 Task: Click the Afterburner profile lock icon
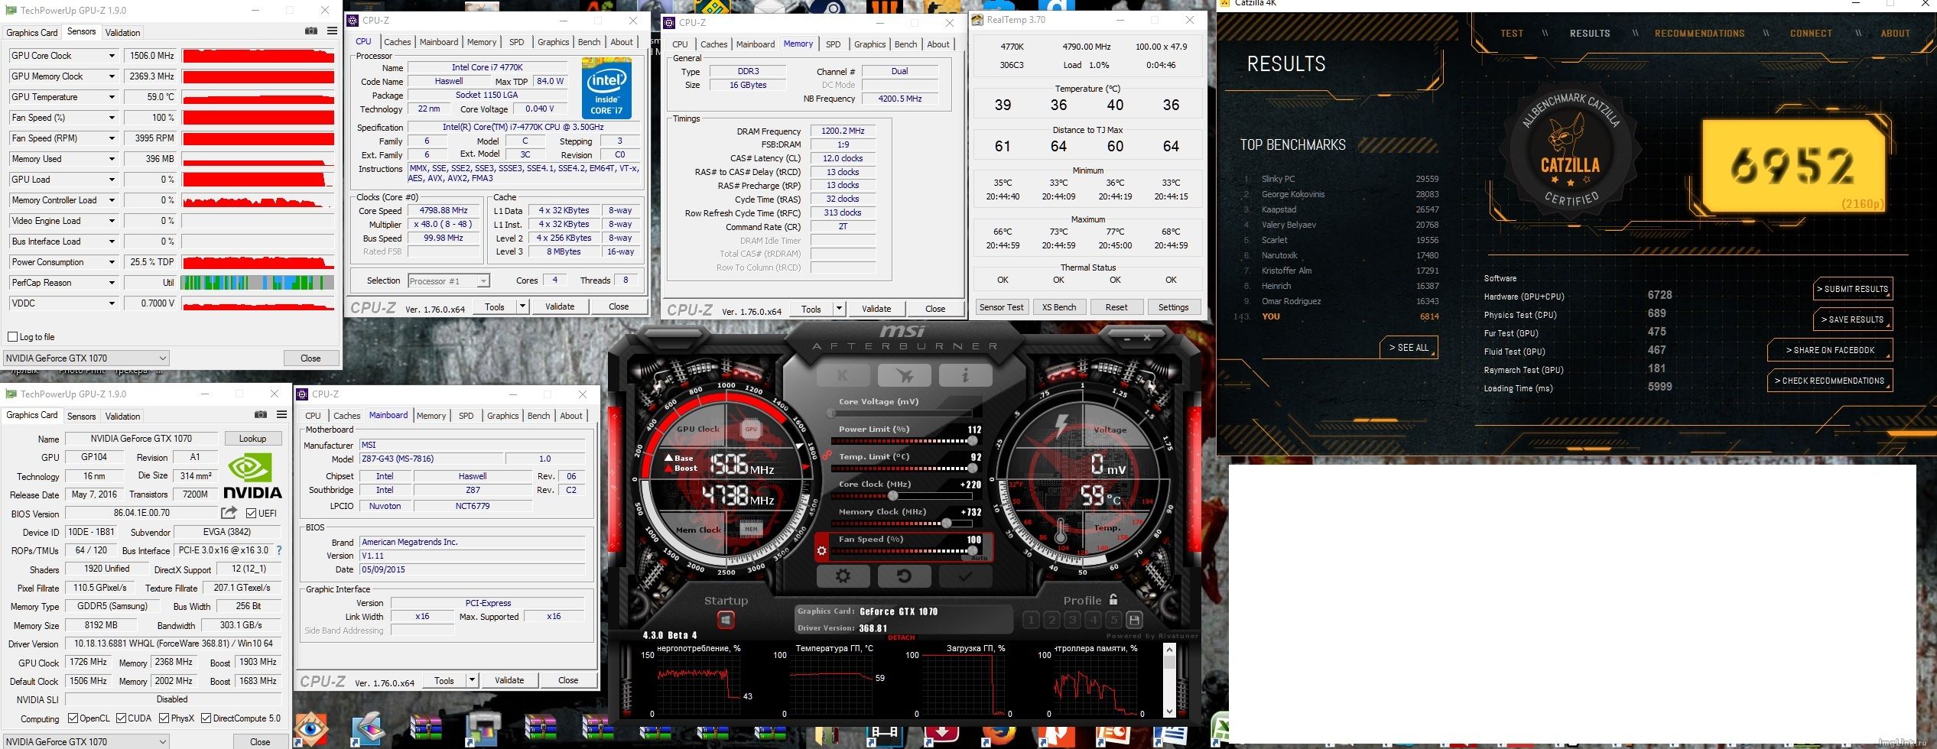coord(1113,600)
